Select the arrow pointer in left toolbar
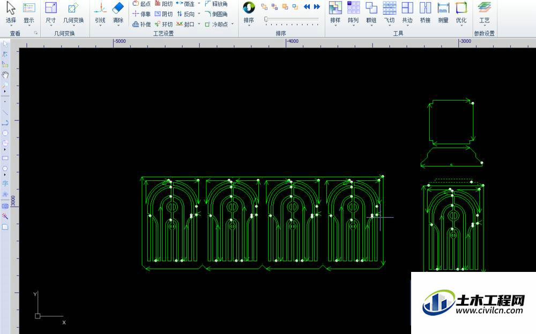Viewport: 536px width, 334px height. click(x=5, y=44)
